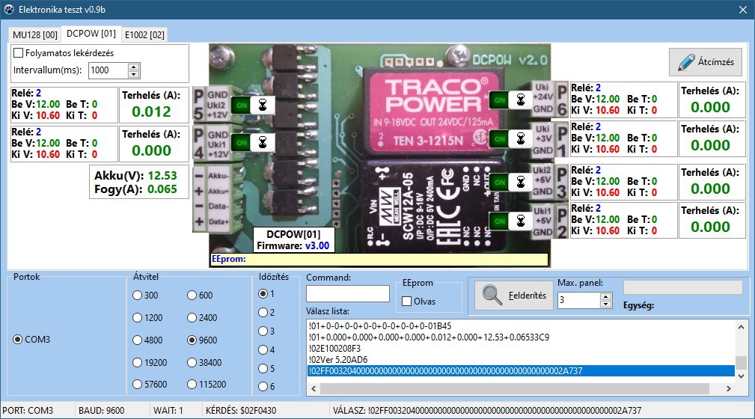Click the timer icon on the P6 +24V output

tap(519, 100)
